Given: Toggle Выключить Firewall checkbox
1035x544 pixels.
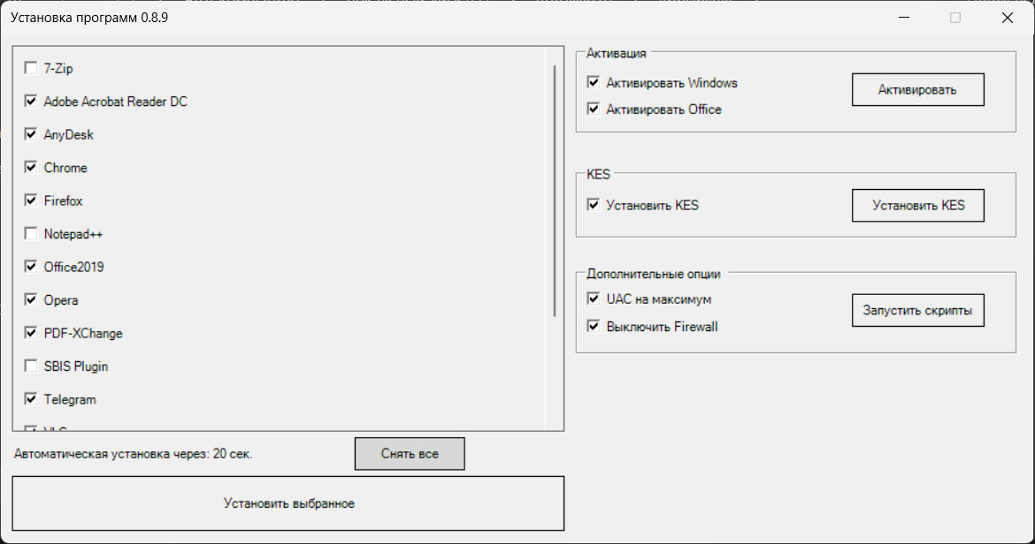Looking at the screenshot, I should (x=593, y=326).
